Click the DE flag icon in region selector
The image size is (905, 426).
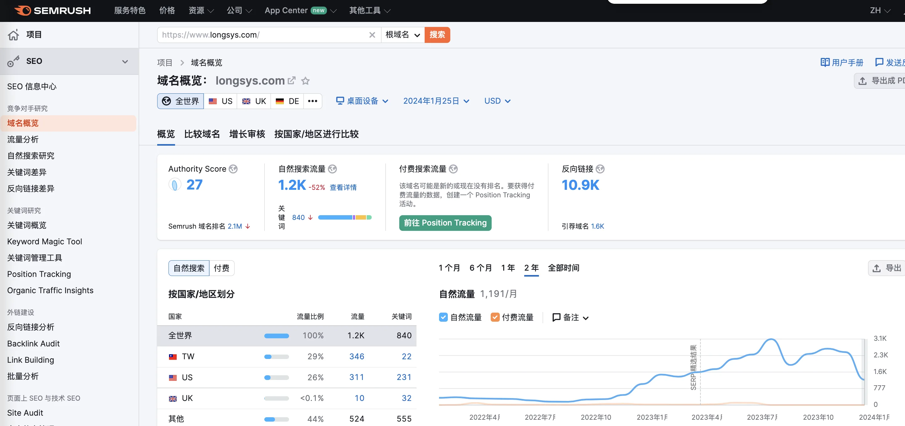coord(280,101)
